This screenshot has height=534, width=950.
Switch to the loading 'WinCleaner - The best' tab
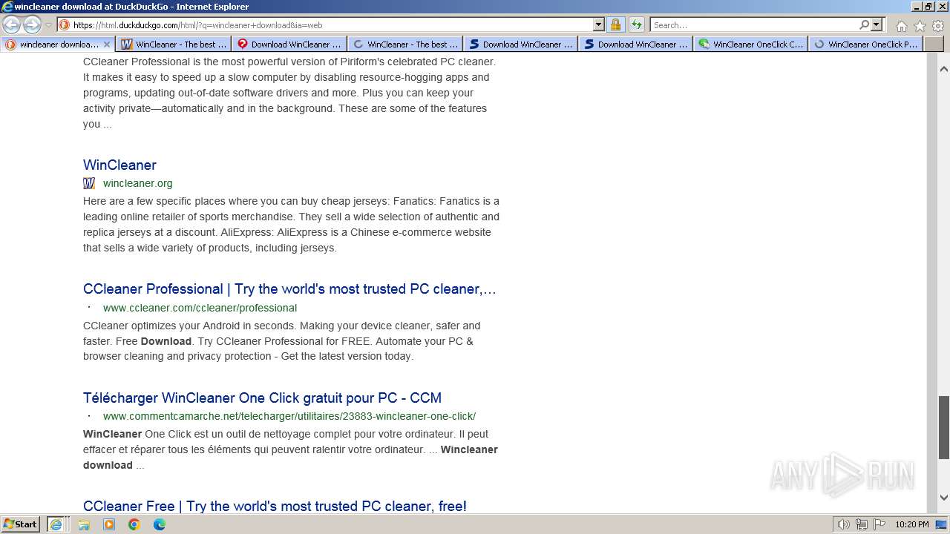(405, 44)
